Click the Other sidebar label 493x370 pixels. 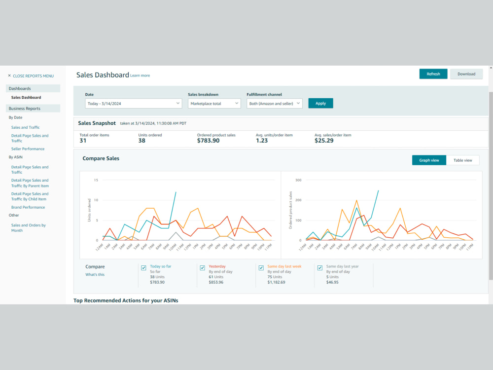(14, 215)
